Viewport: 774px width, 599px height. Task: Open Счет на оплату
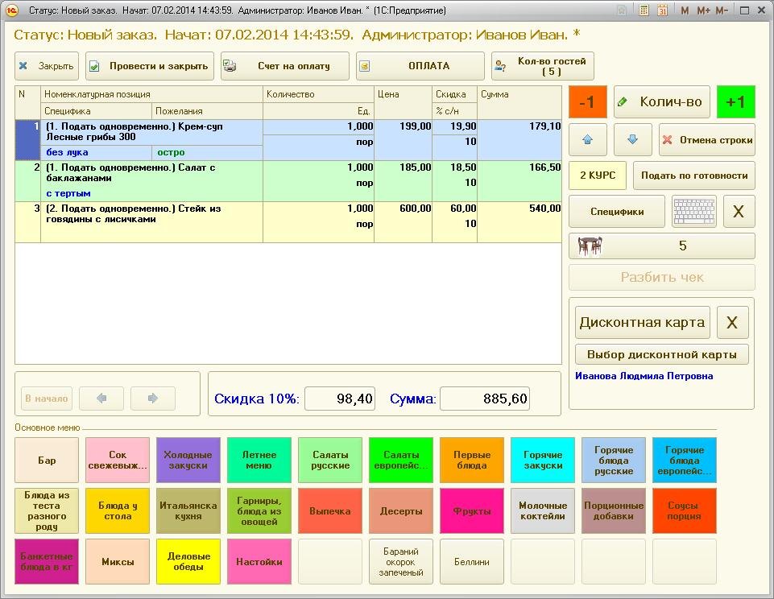(x=285, y=66)
